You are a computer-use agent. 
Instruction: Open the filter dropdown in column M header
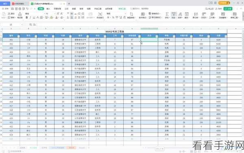point(226,36)
